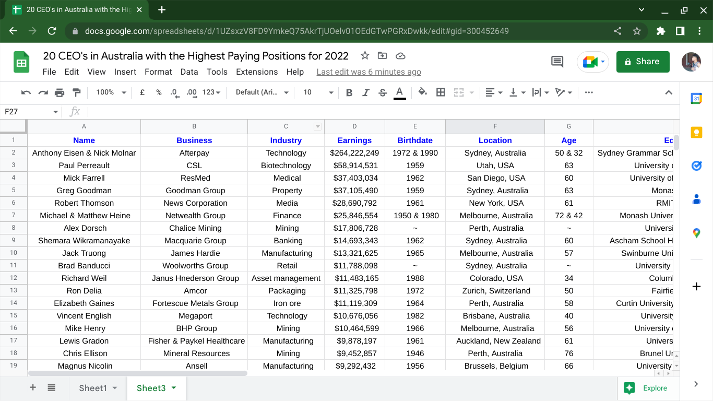Viewport: 713px width, 401px height.
Task: Select the Sheet3 tab
Action: [x=157, y=388]
